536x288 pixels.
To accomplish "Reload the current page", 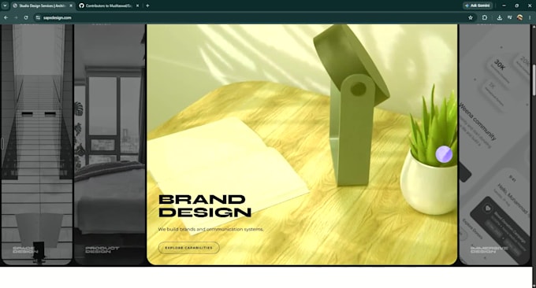I will click(x=26, y=18).
